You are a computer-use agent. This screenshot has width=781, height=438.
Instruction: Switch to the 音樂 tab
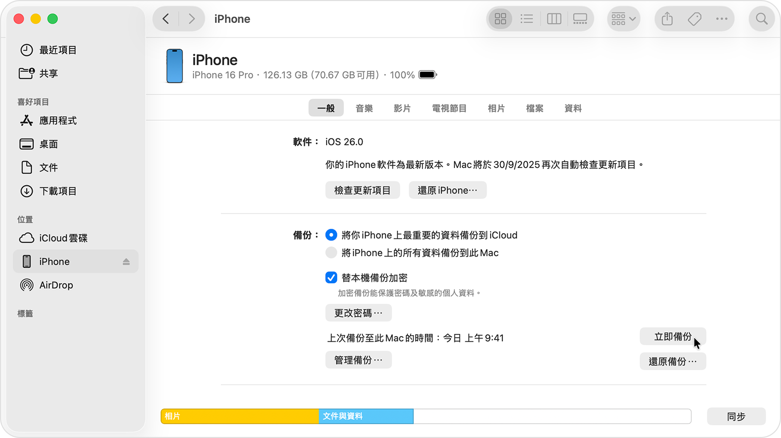(x=364, y=108)
